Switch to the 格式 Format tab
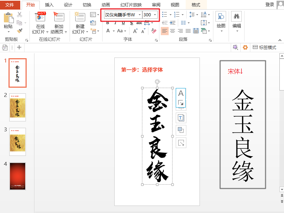 coord(196,5)
